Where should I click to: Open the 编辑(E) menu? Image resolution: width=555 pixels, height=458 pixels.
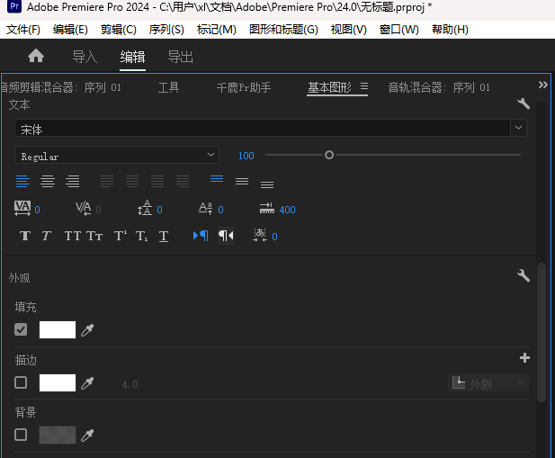[70, 30]
